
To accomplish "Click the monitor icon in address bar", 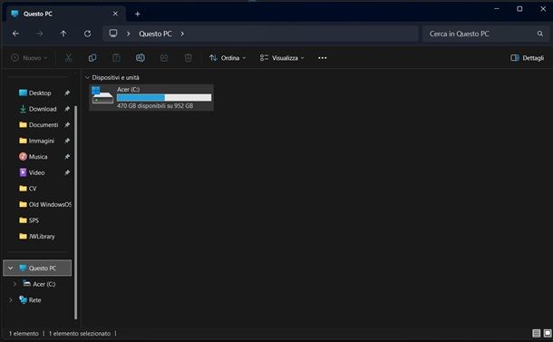I will pyautogui.click(x=113, y=34).
